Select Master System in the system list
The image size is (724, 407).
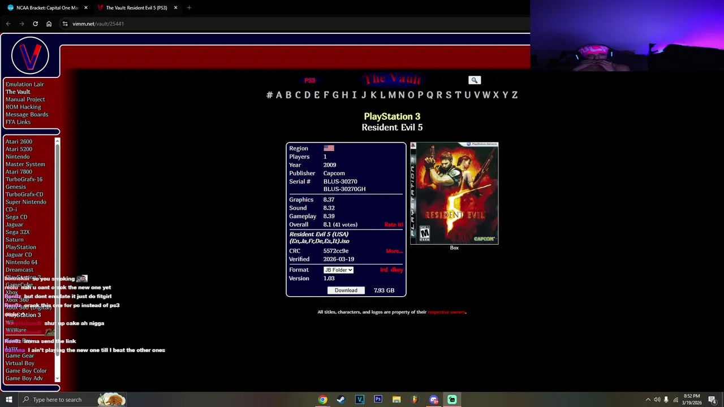(x=25, y=164)
